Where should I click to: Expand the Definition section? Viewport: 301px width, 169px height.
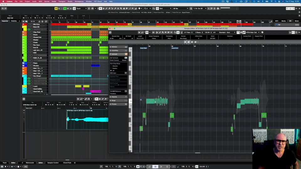118,47
